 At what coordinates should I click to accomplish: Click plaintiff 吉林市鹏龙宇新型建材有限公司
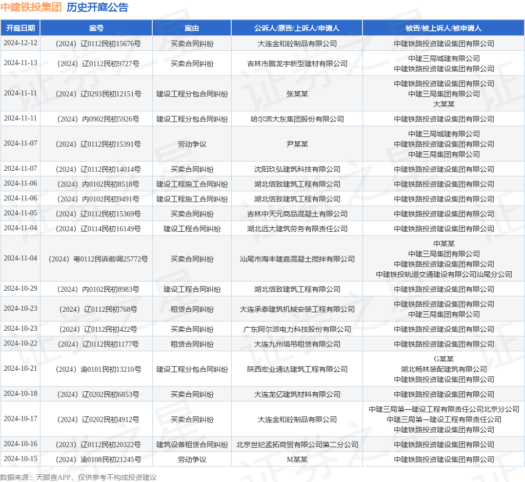tap(297, 64)
